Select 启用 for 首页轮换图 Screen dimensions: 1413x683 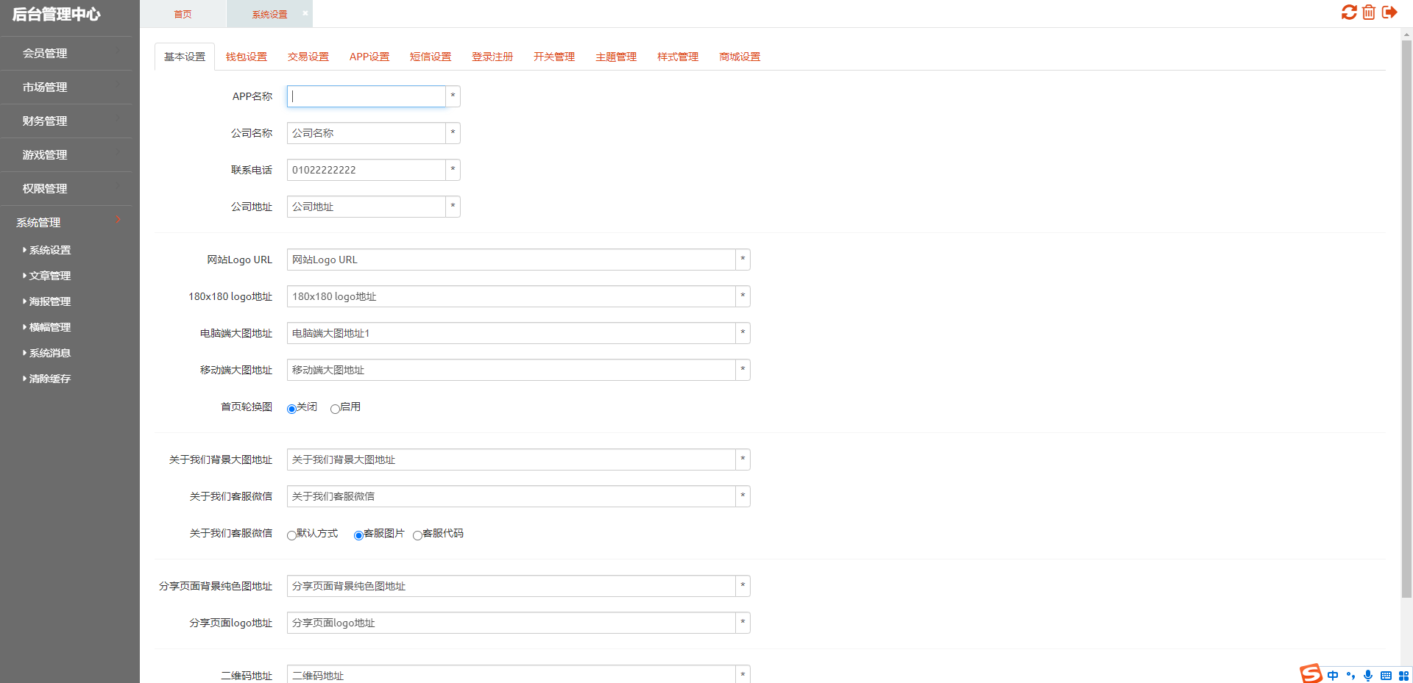tap(335, 409)
